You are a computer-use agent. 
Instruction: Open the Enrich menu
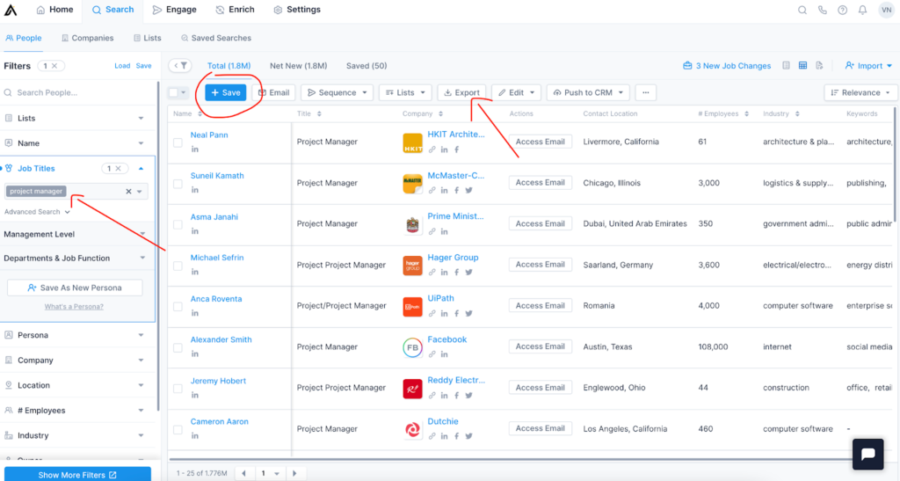click(x=235, y=10)
